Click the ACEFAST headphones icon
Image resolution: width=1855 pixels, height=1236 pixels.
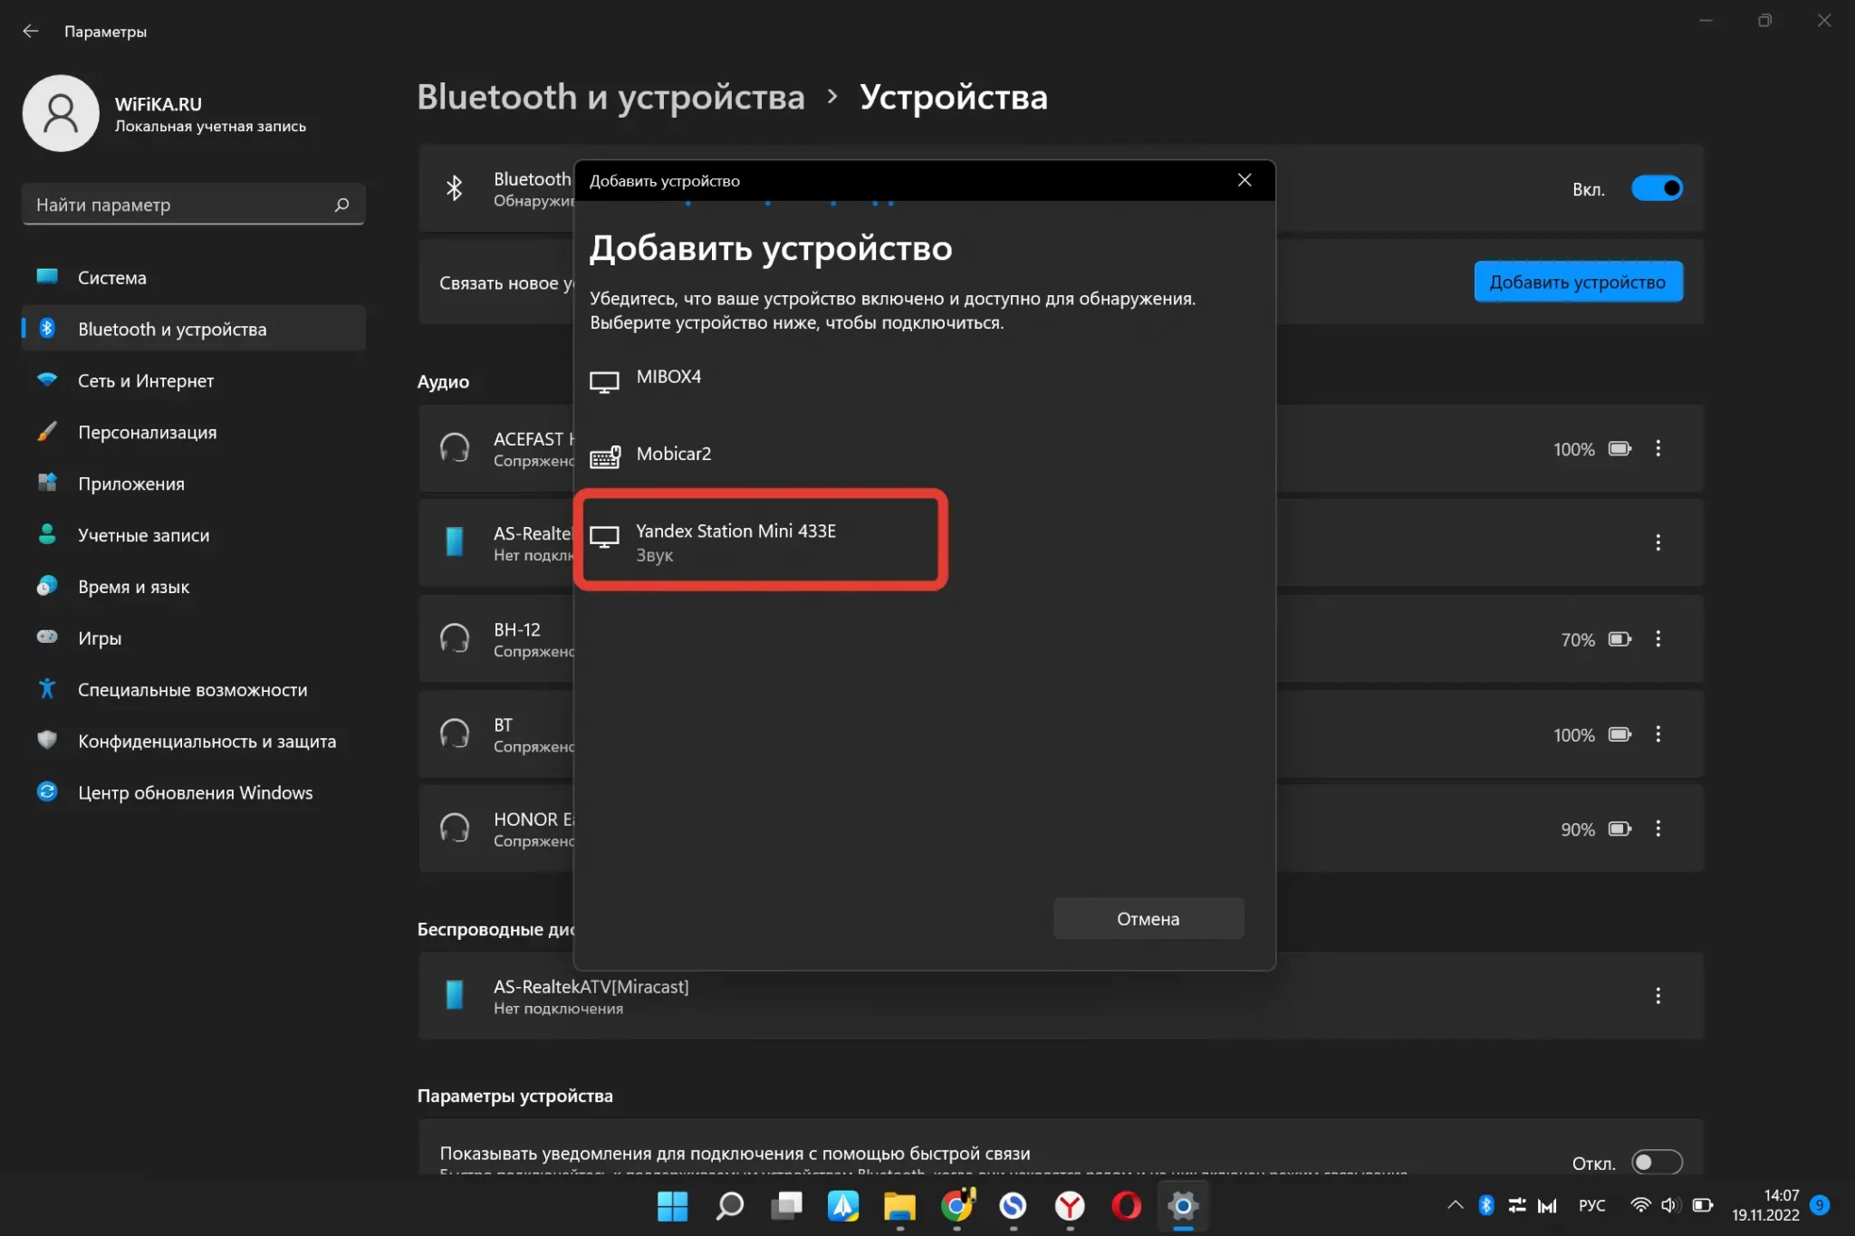click(x=455, y=448)
